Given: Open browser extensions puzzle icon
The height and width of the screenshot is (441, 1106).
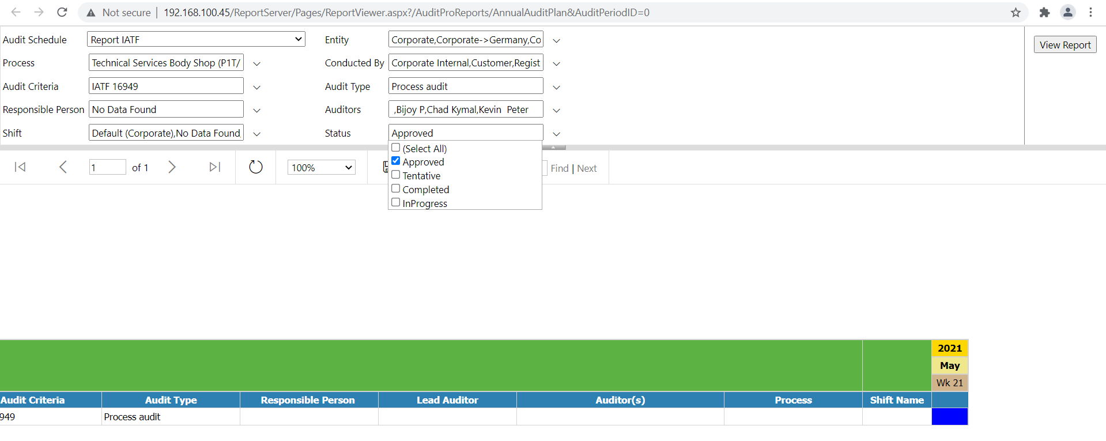Looking at the screenshot, I should [1044, 12].
